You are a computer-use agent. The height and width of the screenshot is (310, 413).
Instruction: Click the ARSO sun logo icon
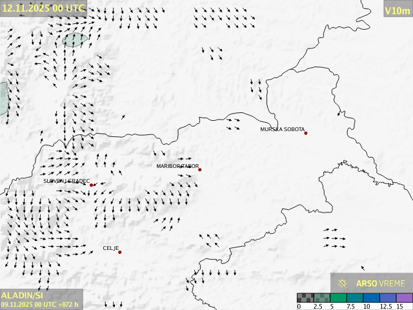click(x=343, y=284)
